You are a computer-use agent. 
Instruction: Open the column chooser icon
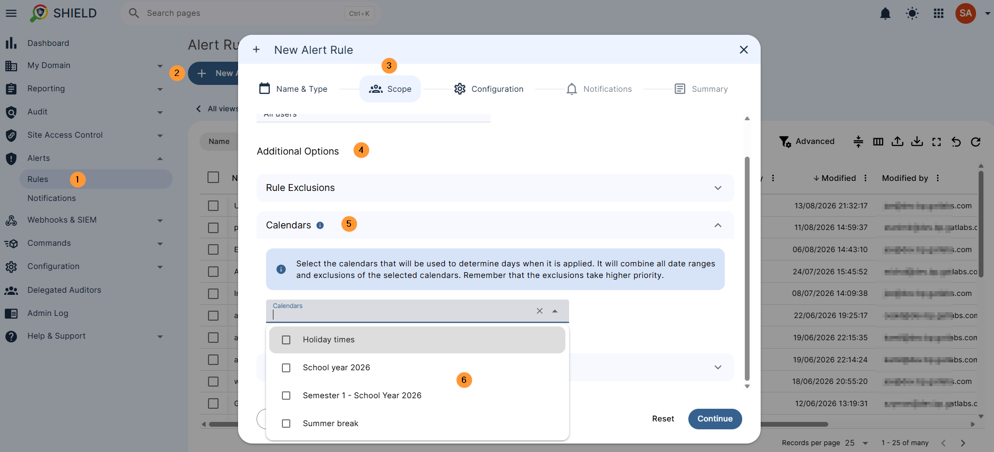[878, 141]
